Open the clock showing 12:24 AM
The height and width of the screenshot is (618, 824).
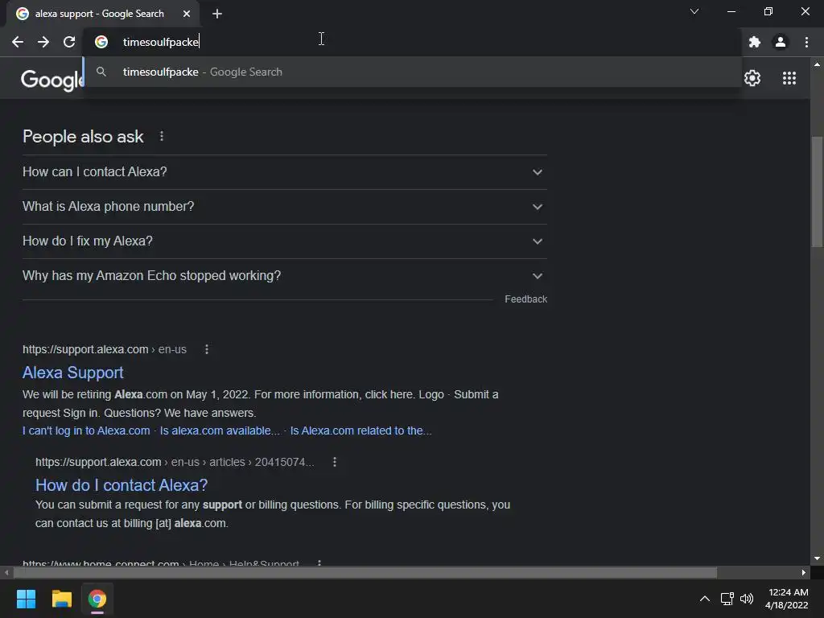tap(787, 599)
